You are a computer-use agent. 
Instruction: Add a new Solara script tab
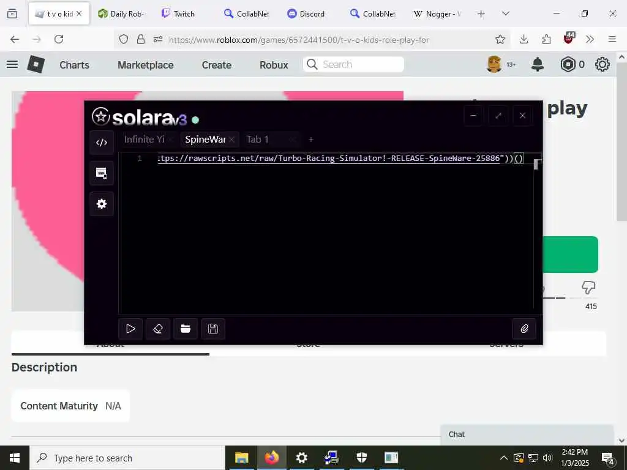click(x=310, y=140)
